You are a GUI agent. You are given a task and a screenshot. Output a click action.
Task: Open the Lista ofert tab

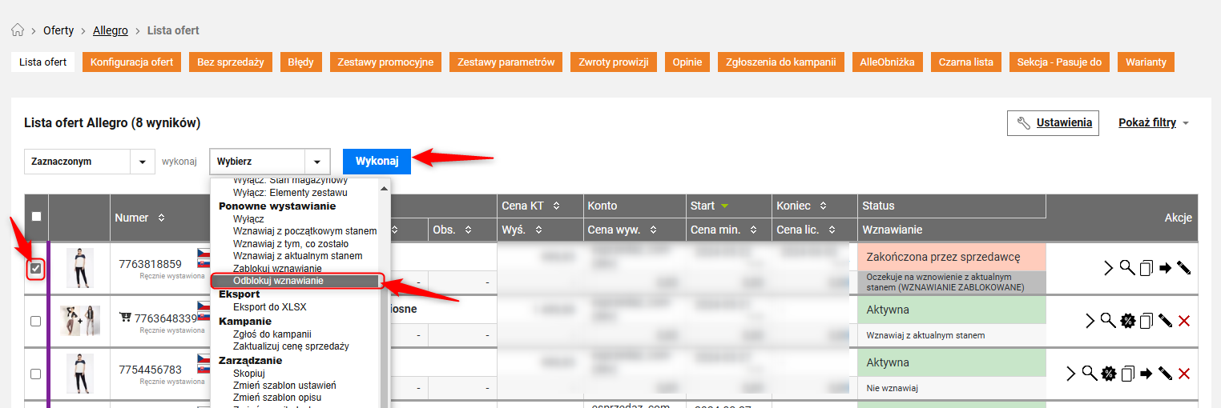43,62
